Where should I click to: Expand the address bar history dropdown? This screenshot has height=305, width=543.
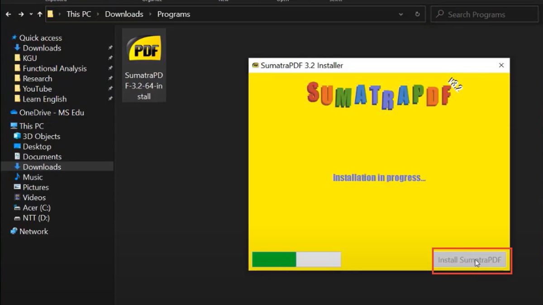pos(401,14)
